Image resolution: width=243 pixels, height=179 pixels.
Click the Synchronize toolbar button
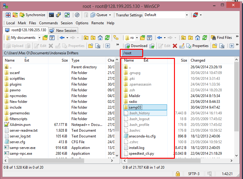tap(32, 15)
